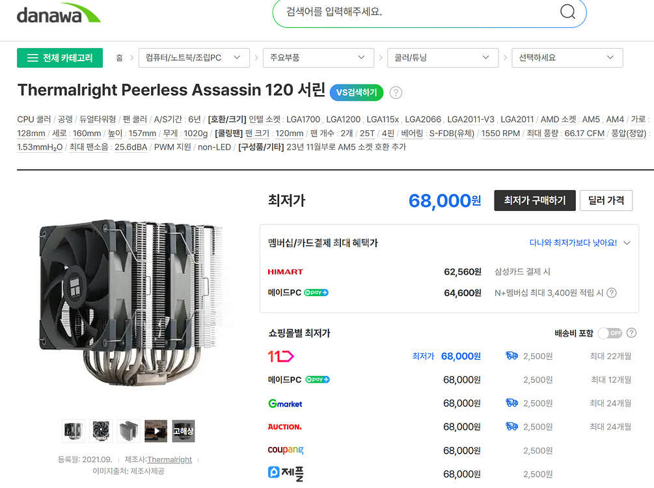Expand the 다나와 최저가보다 낮아요 section
Screen dimensions: 654x488
[x=579, y=242]
